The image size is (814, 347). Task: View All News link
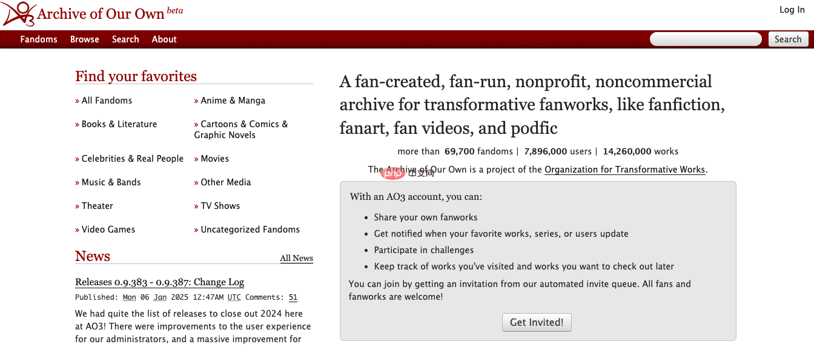pos(296,259)
